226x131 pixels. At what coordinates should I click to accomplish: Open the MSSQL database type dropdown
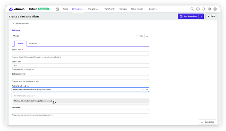(x=75, y=36)
